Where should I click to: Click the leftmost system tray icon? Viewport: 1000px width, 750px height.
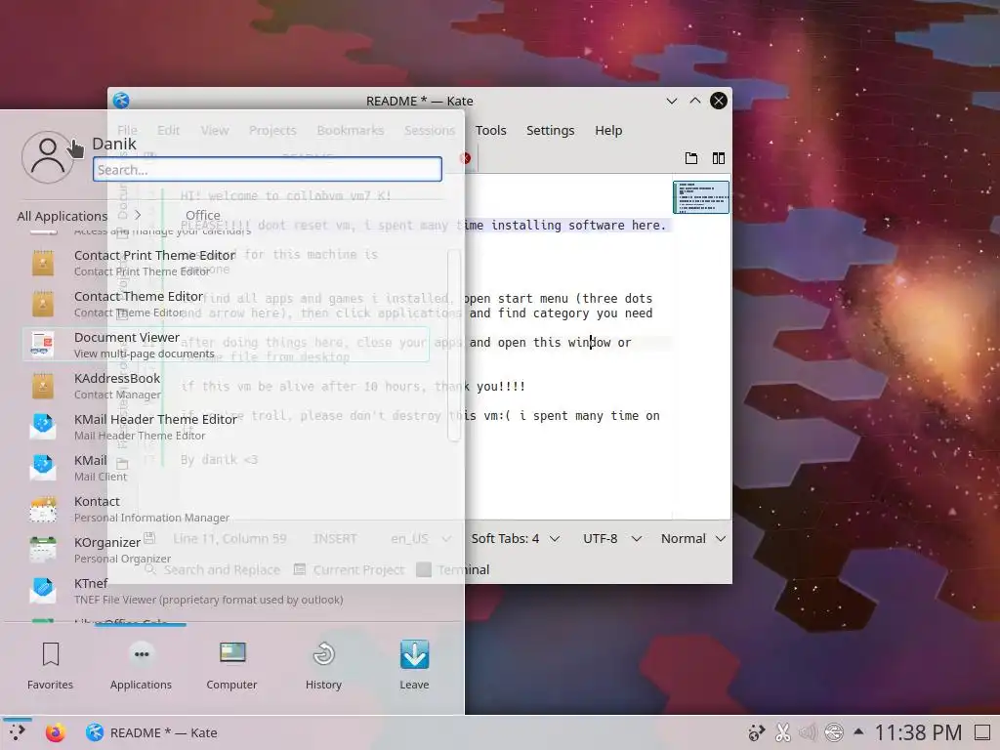click(757, 732)
